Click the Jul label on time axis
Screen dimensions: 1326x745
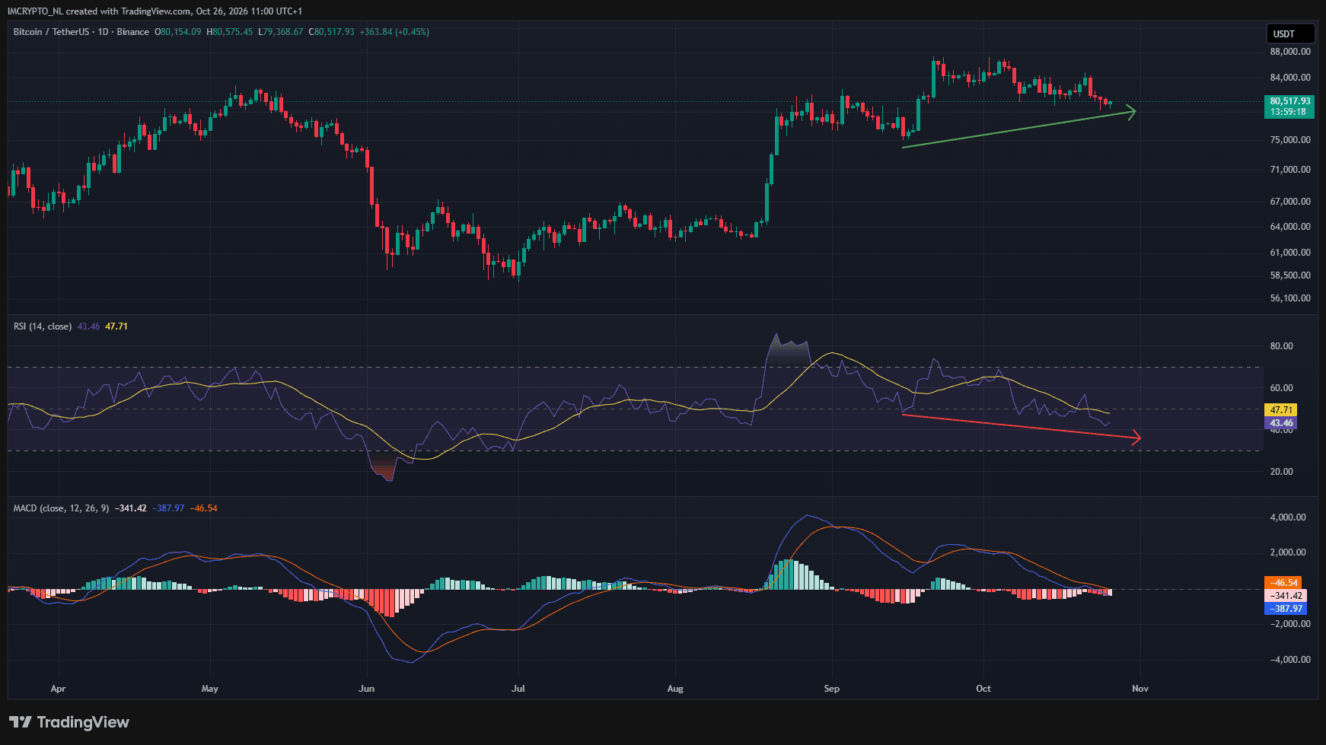point(518,689)
